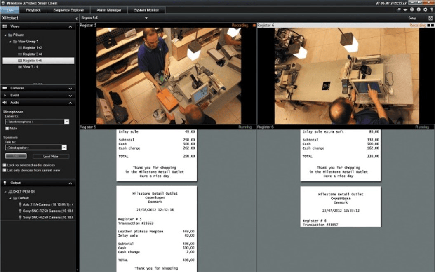Open the settings gear icon

(x=424, y=9)
